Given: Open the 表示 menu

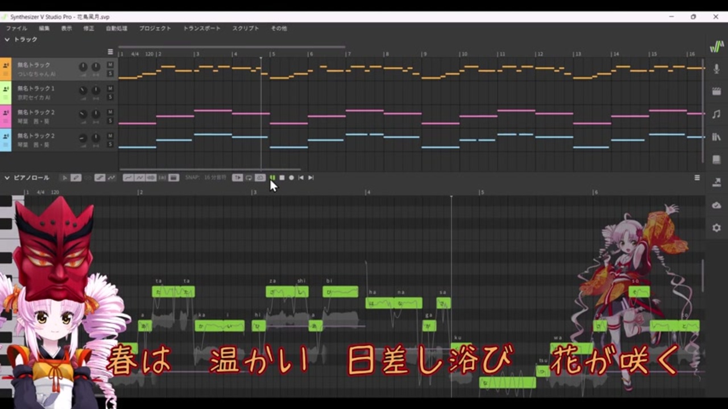Looking at the screenshot, I should tap(67, 28).
